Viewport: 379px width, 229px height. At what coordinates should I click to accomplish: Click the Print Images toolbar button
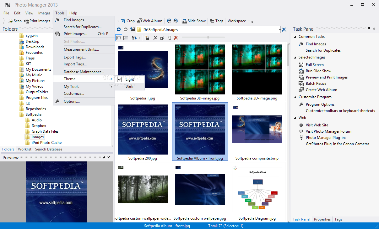tap(37, 21)
